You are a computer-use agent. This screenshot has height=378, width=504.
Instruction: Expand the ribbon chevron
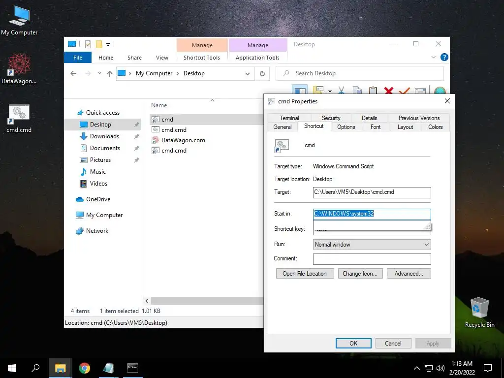tap(433, 57)
